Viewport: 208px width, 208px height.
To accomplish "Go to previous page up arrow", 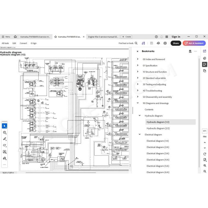I will coord(205,142).
